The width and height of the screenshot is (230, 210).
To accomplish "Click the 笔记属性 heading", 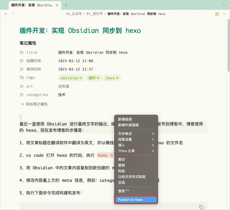I will (28, 43).
